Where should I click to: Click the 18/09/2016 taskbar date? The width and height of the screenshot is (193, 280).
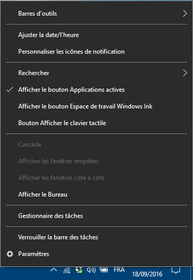(x=147, y=274)
